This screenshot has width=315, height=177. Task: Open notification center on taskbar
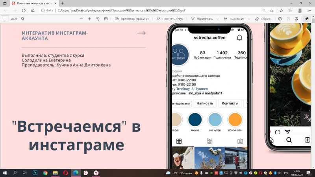pos(309,173)
